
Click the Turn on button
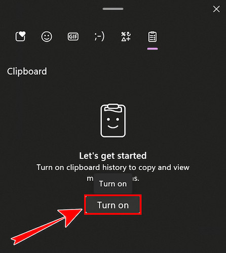[x=113, y=205]
